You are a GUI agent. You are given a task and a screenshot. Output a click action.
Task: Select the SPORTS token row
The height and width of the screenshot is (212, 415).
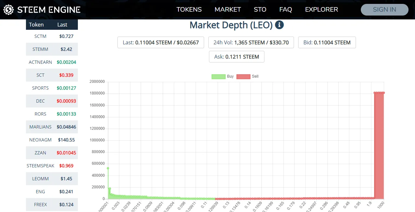pyautogui.click(x=52, y=88)
